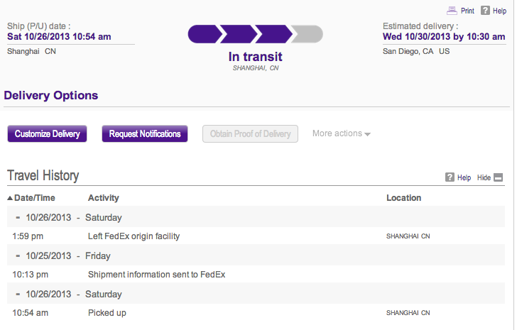Click the More actions down-arrow icon
Screen dimensions: 517x330
[367, 134]
